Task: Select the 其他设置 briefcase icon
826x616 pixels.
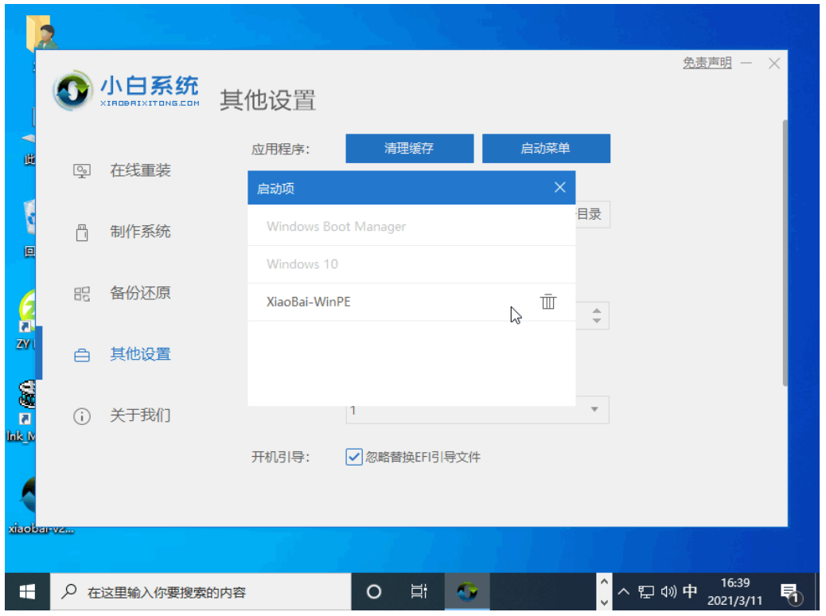Action: tap(82, 355)
